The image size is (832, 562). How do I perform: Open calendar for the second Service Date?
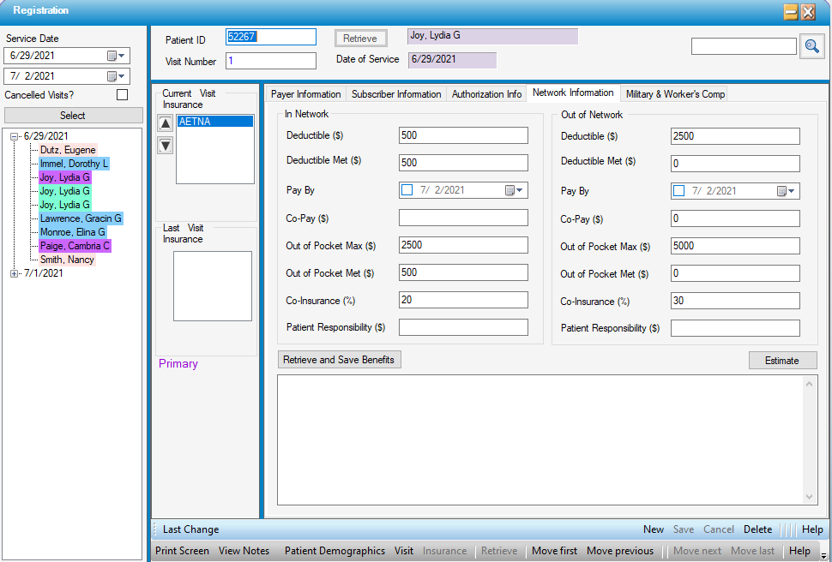(x=115, y=76)
